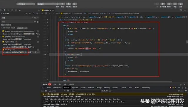The image size is (188, 107).
Task: Open the debugger settings gear icon
Action: click(179, 88)
